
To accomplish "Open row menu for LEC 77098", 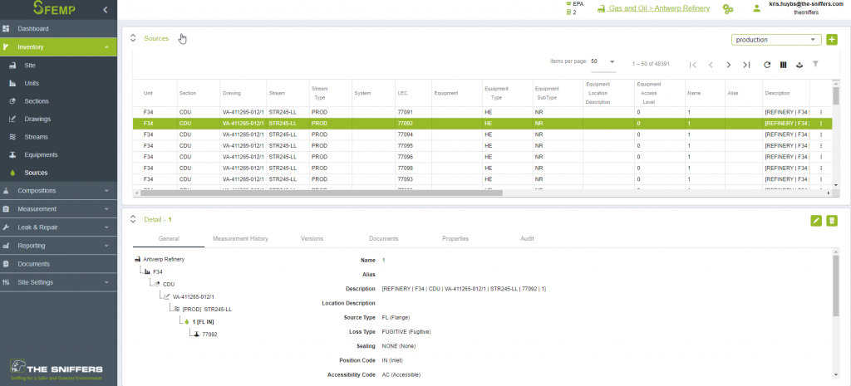I will [821, 168].
